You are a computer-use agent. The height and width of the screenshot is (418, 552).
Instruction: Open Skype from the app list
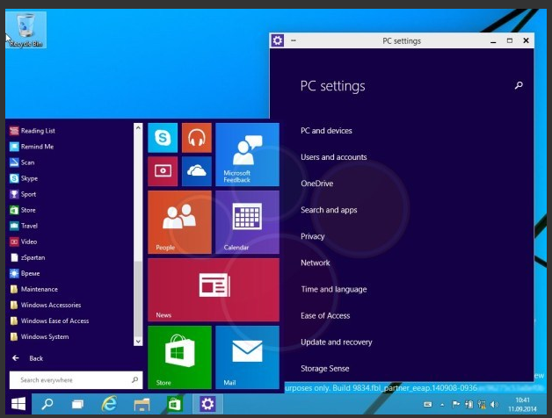(x=24, y=178)
